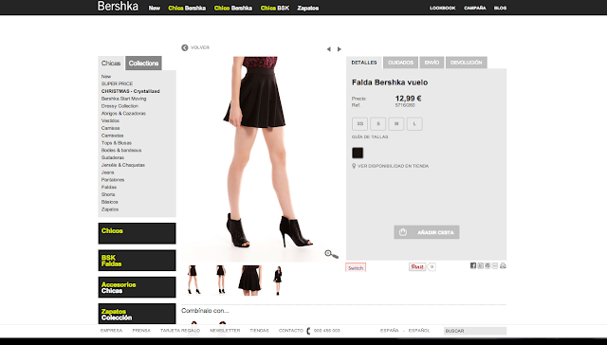Image resolution: width=607 pixels, height=345 pixels.
Task: Open the Shorts category
Action: point(108,194)
